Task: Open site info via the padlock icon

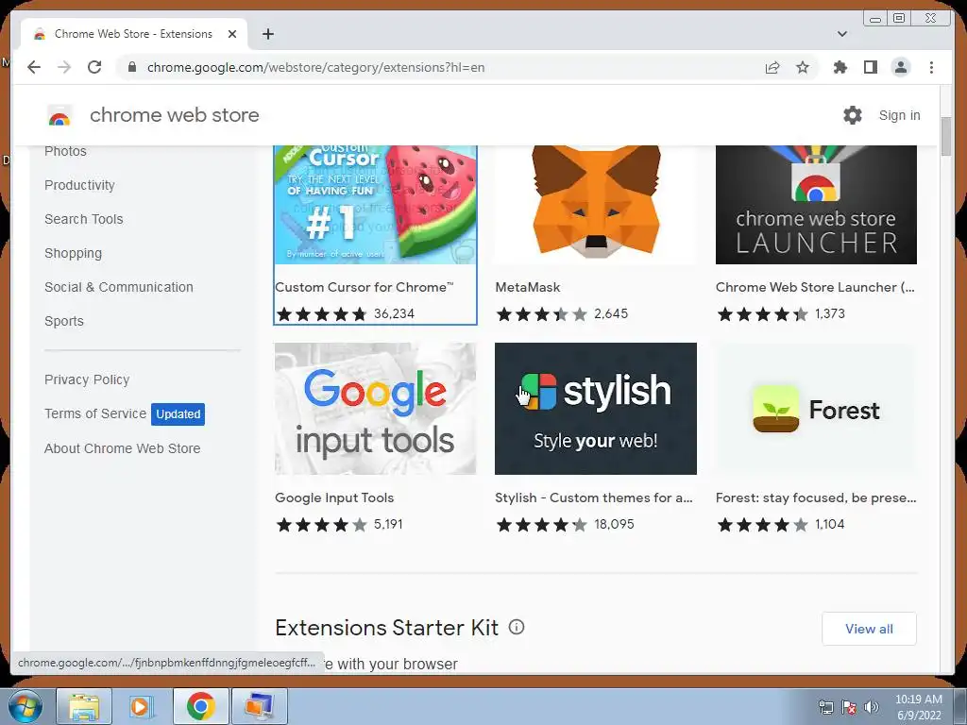Action: tap(131, 67)
